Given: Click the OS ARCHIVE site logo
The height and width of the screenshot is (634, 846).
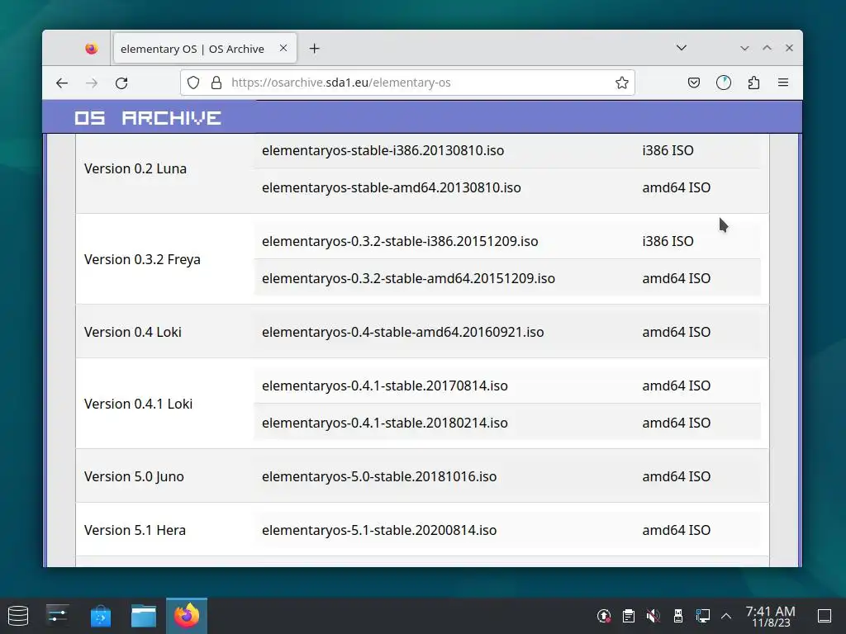Looking at the screenshot, I should pyautogui.click(x=147, y=117).
